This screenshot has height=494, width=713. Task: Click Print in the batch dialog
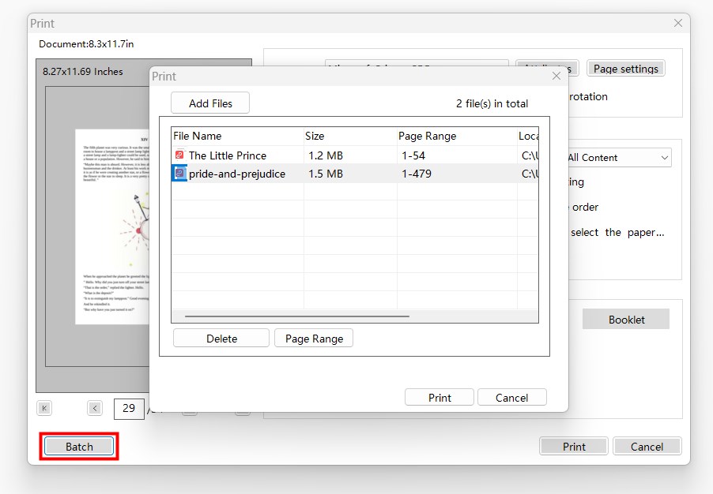tap(439, 397)
